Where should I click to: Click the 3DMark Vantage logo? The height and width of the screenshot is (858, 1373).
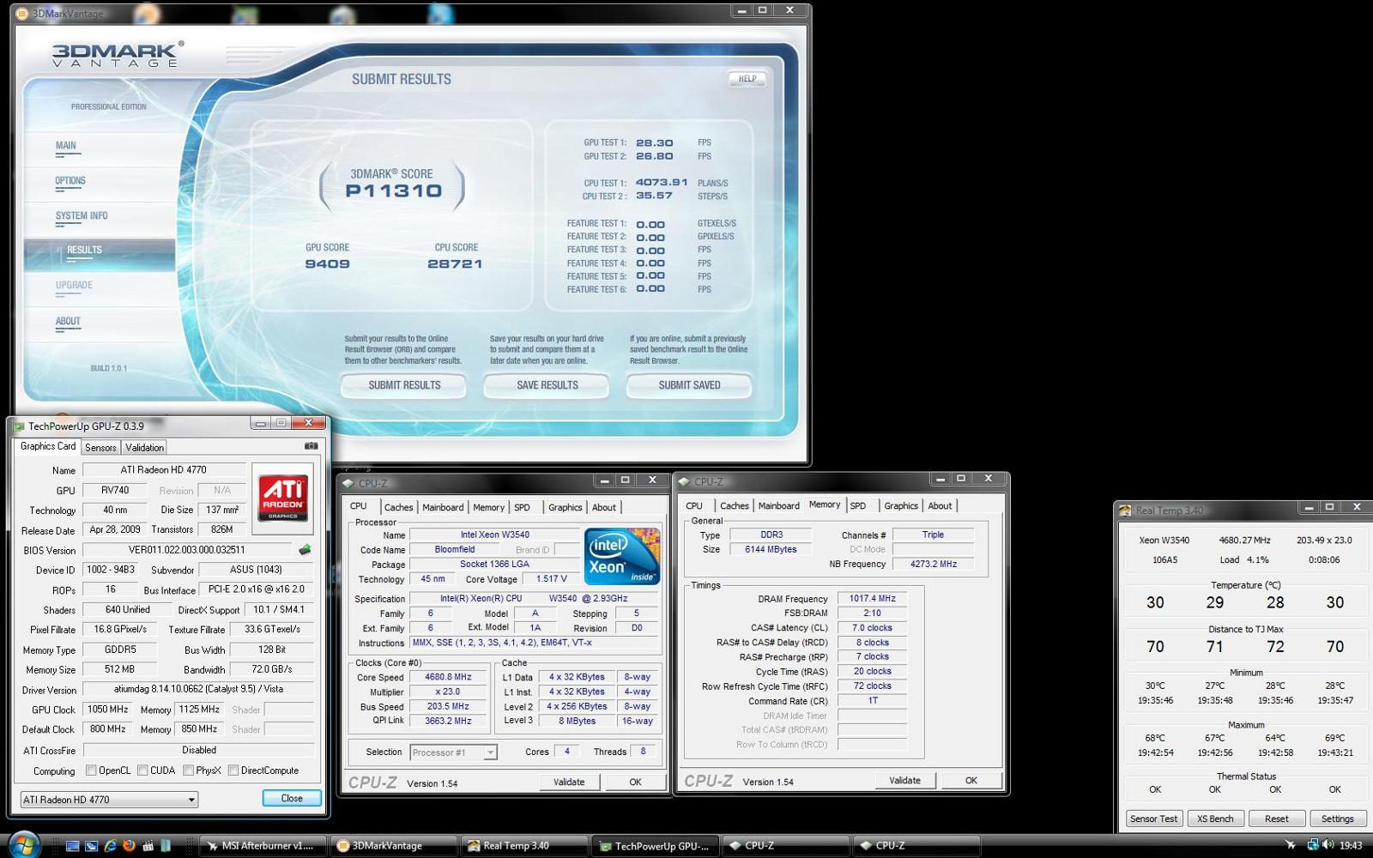(117, 54)
